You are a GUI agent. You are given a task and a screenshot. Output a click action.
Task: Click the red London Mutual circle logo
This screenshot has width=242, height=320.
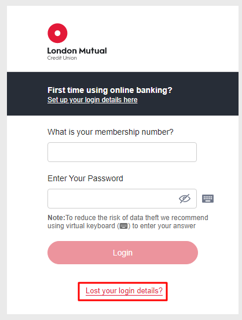tap(57, 33)
